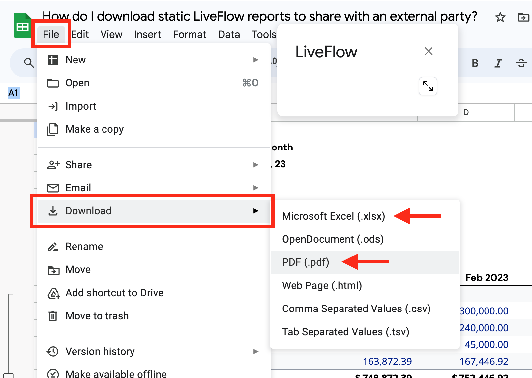The height and width of the screenshot is (378, 532).
Task: Click the move-to-folder icon by the title
Action: [523, 17]
